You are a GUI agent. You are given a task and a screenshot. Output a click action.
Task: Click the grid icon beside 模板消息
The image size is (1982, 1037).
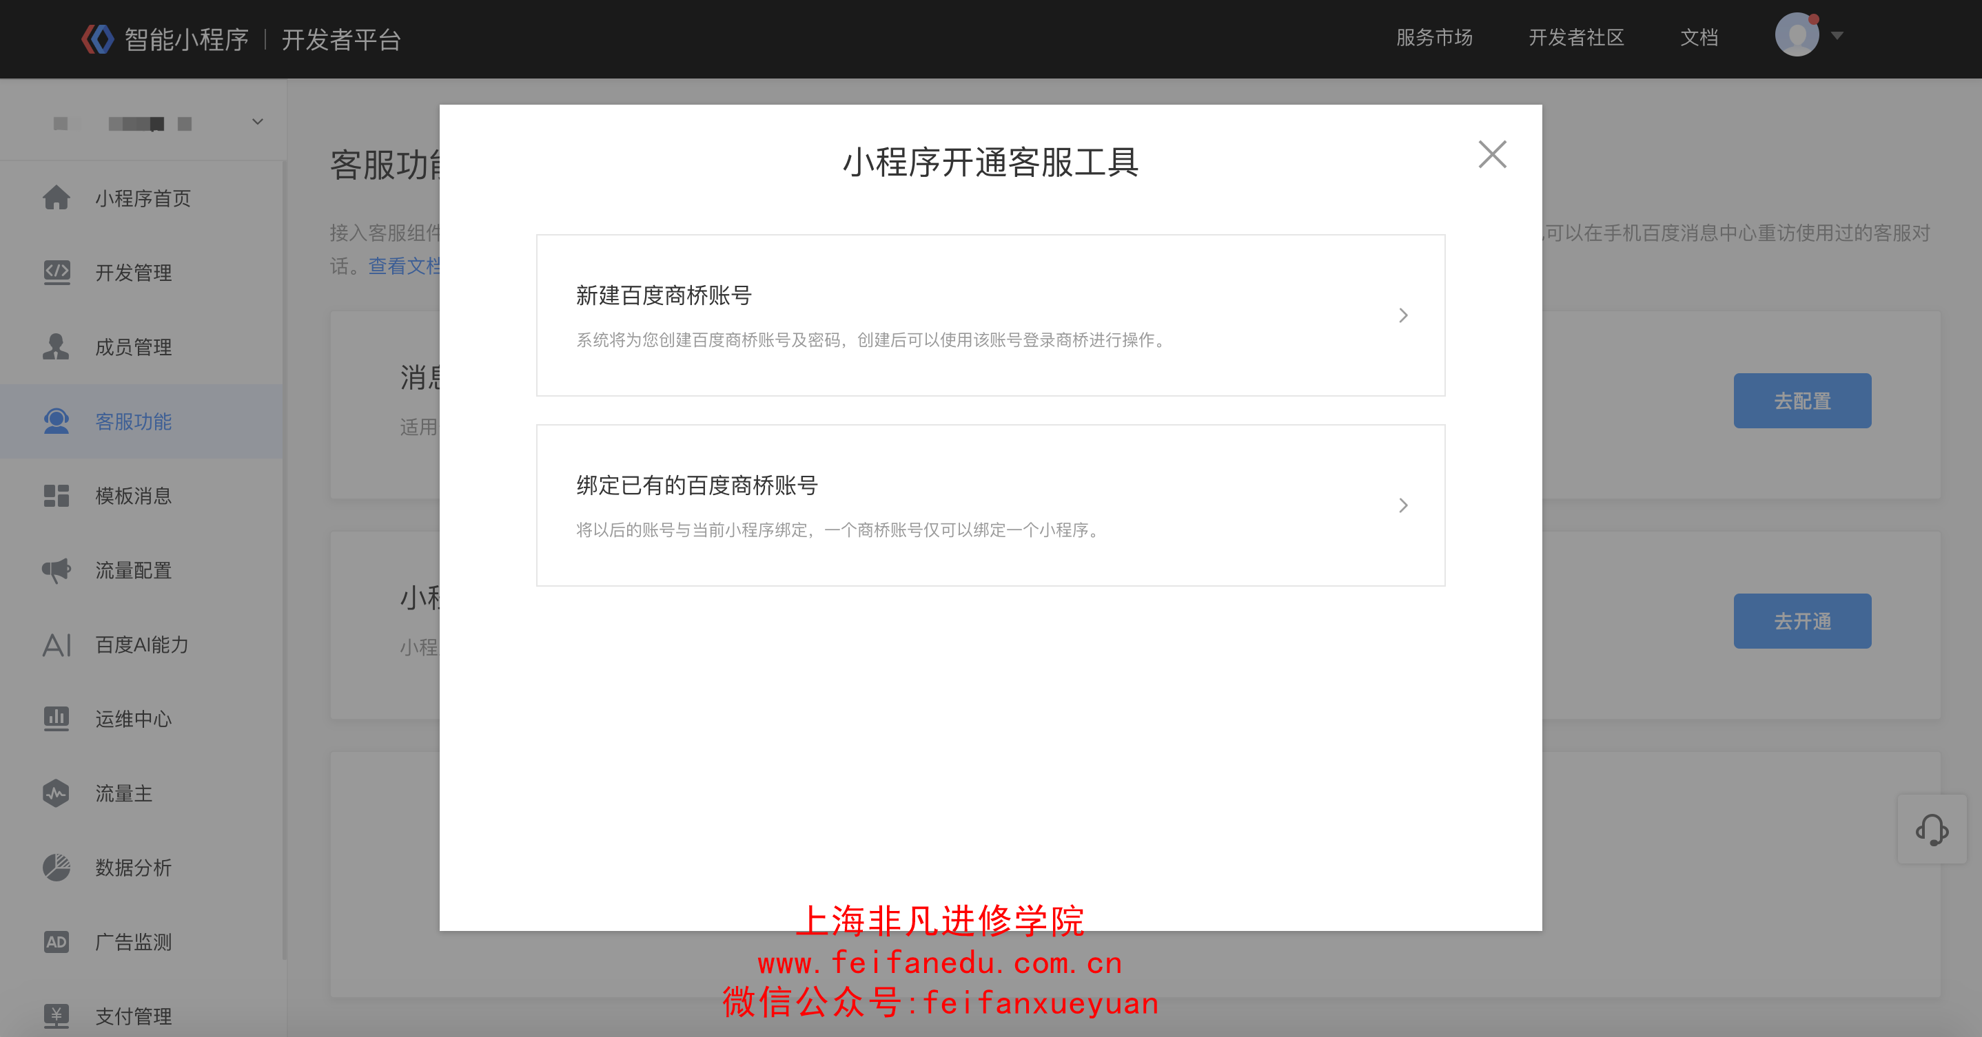(x=57, y=496)
